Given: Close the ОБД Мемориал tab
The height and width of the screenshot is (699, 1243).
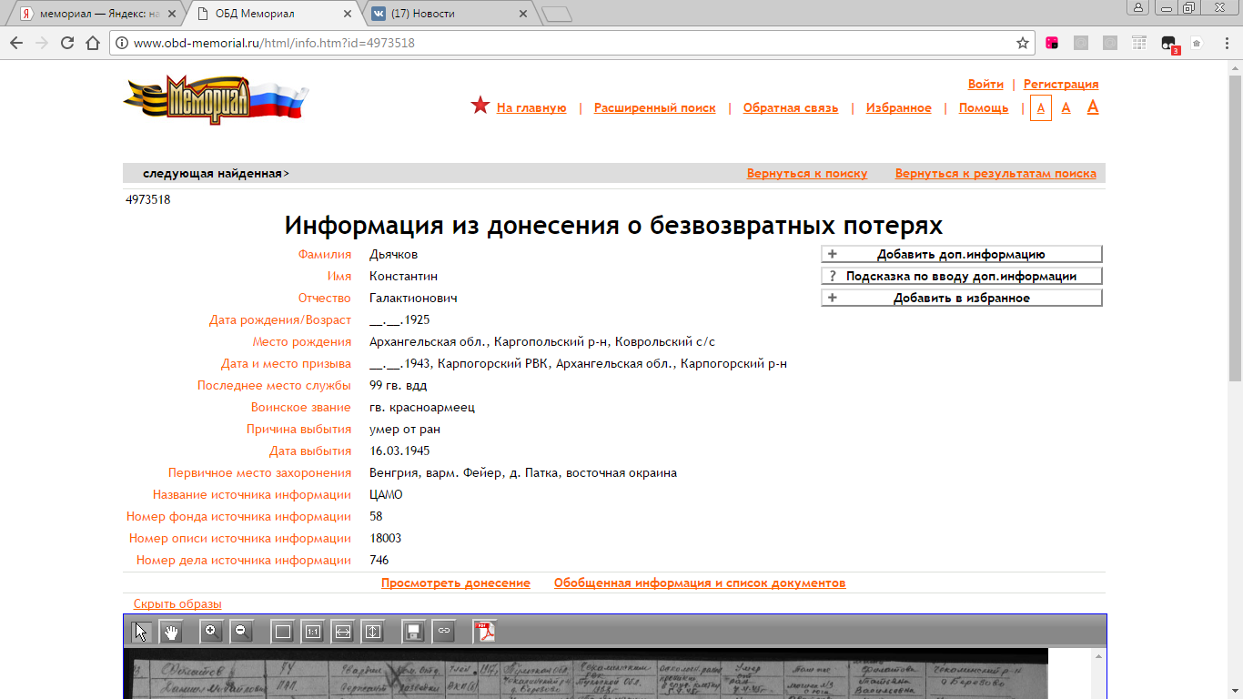Looking at the screenshot, I should click(x=349, y=14).
